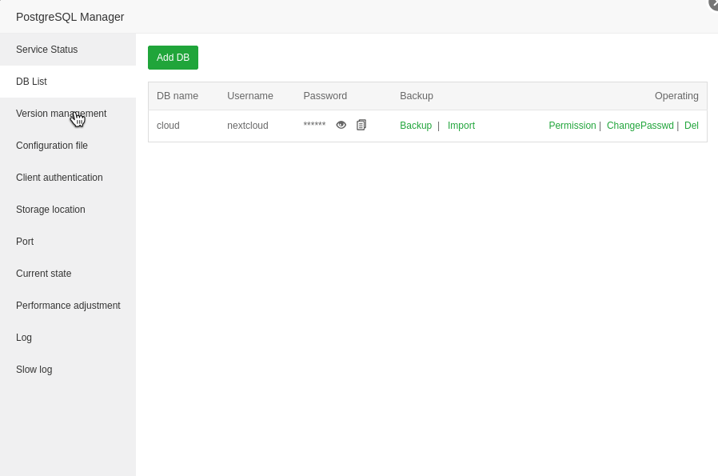718x476 pixels.
Task: Click the 'Username' column header
Action: [250, 96]
